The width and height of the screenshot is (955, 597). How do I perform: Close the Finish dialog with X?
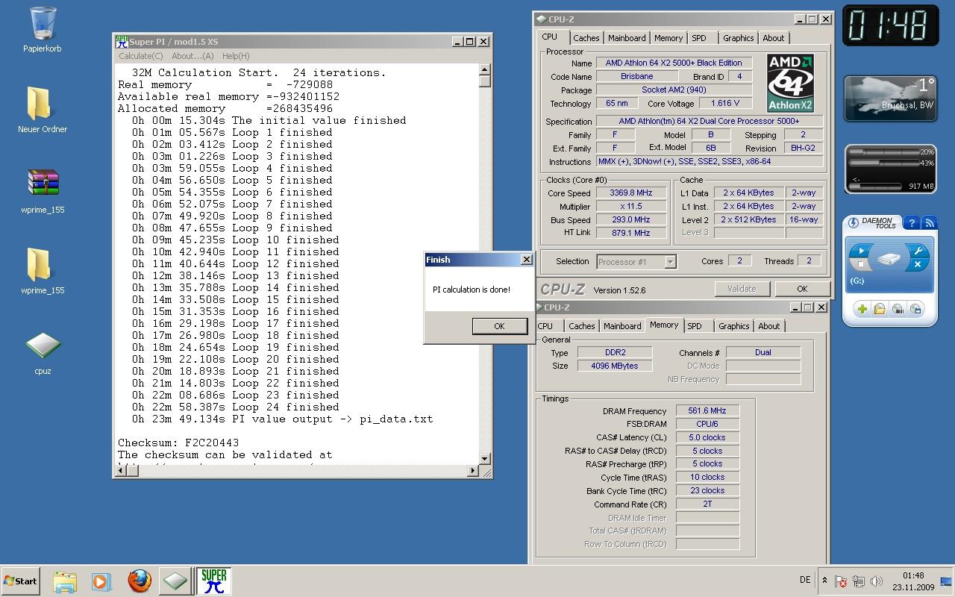pos(526,260)
